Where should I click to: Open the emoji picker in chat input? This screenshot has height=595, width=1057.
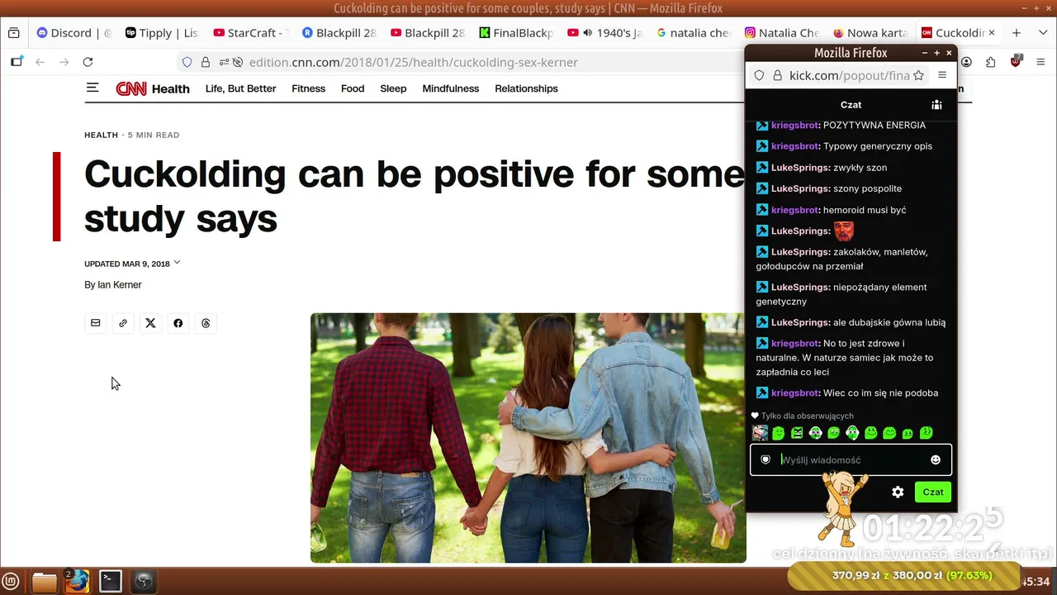[x=936, y=459]
